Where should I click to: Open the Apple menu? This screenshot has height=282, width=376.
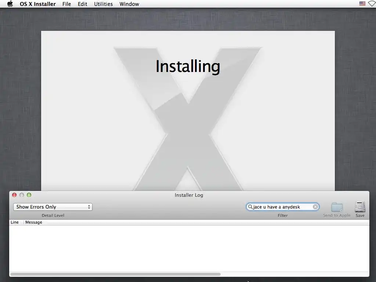[x=10, y=4]
